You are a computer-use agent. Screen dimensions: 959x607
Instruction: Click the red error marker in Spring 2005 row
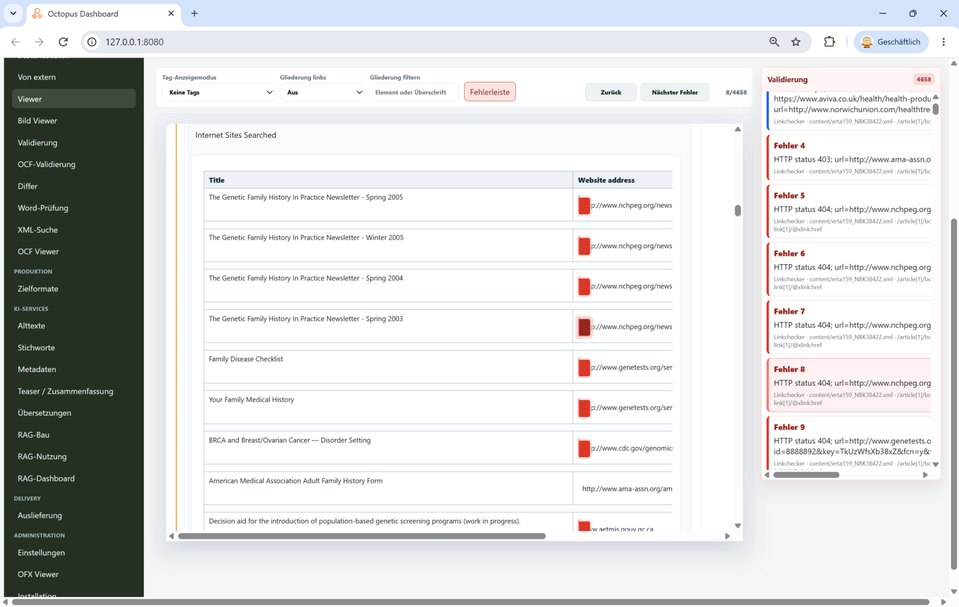pos(584,206)
